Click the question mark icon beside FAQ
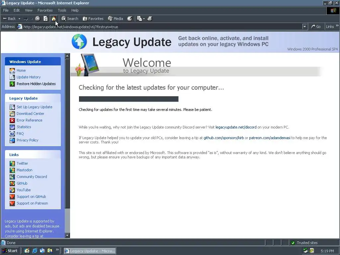Viewport: 340px width, 255px height. click(x=12, y=133)
